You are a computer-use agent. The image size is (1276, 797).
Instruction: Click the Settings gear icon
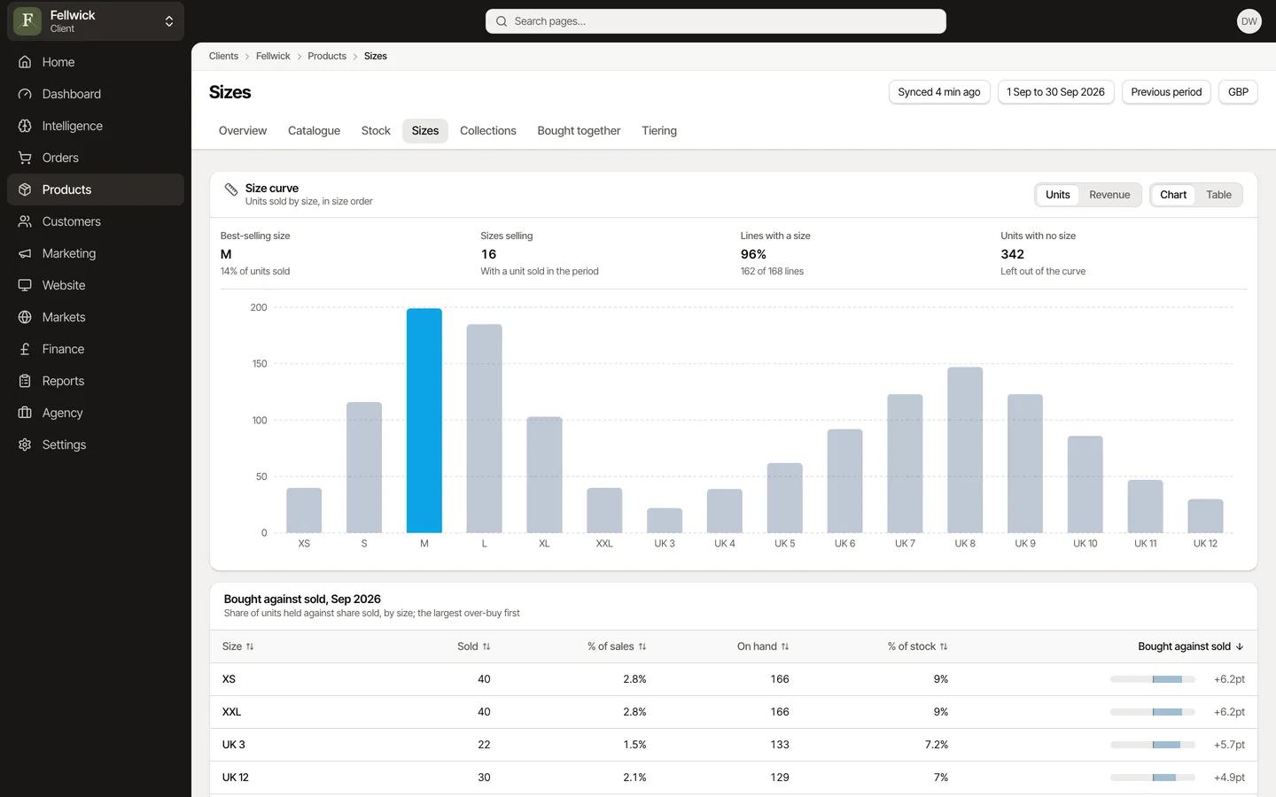(25, 445)
